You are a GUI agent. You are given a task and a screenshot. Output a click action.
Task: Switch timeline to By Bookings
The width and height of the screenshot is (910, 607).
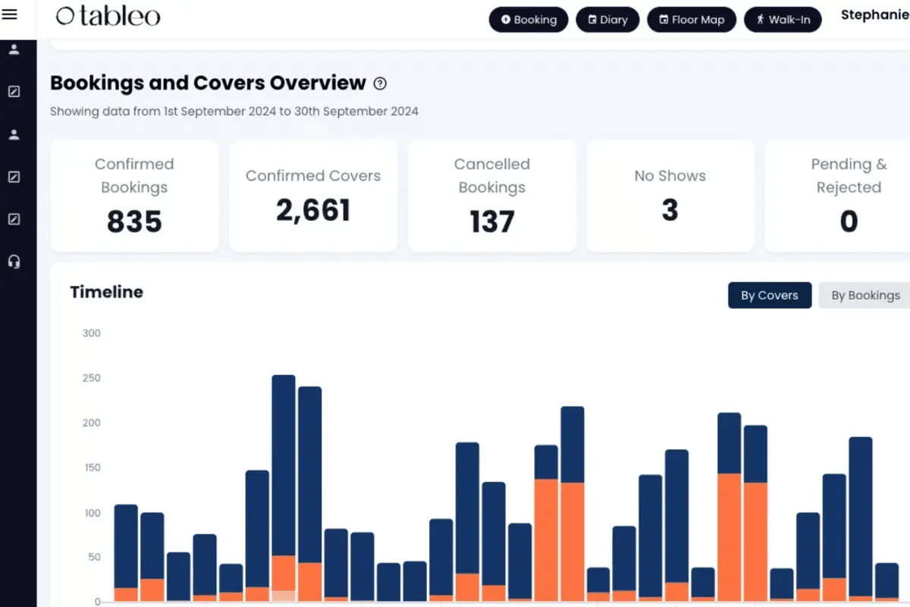(865, 295)
